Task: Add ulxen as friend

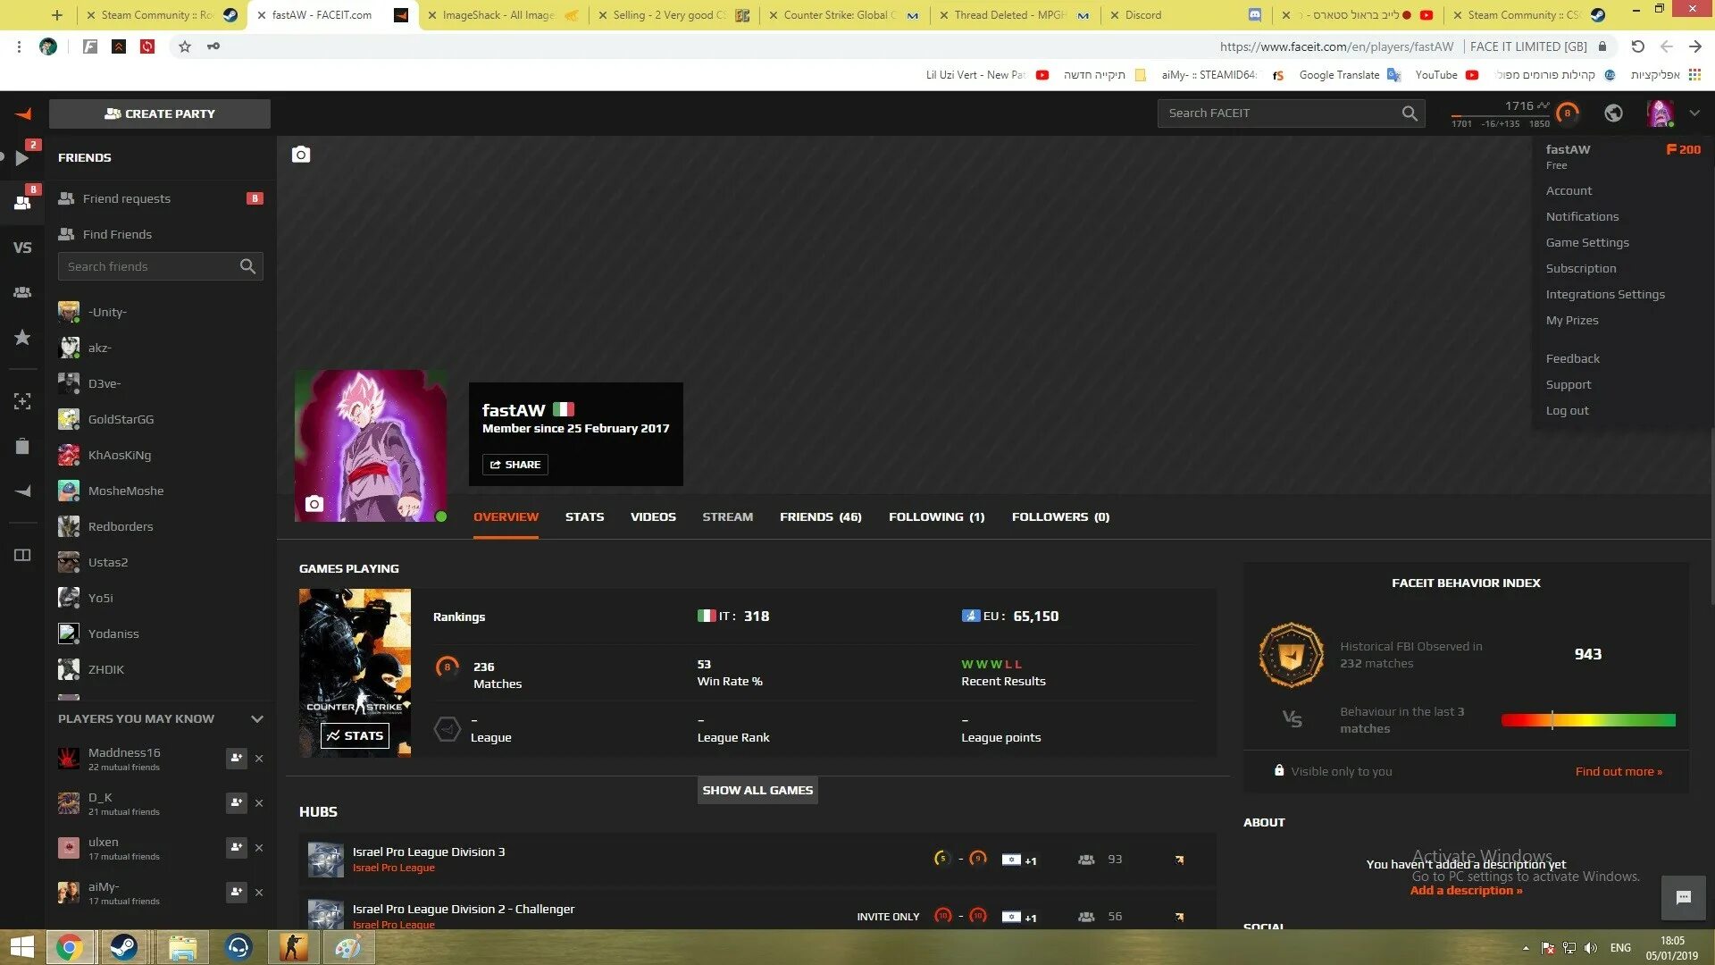Action: 236,848
